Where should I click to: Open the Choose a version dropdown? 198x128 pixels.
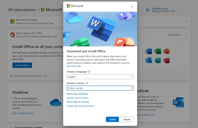(x=100, y=88)
